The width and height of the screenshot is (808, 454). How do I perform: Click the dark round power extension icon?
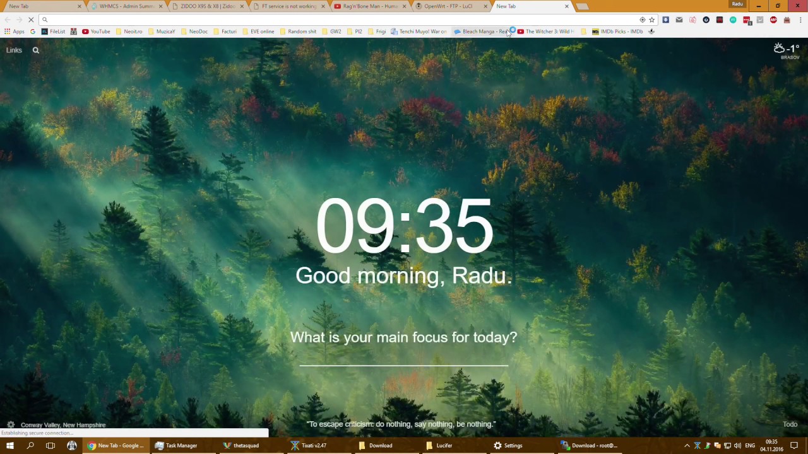pyautogui.click(x=706, y=20)
